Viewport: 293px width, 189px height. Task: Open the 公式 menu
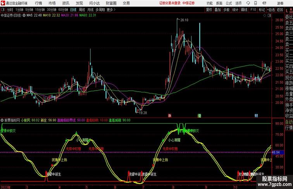[229, 3]
